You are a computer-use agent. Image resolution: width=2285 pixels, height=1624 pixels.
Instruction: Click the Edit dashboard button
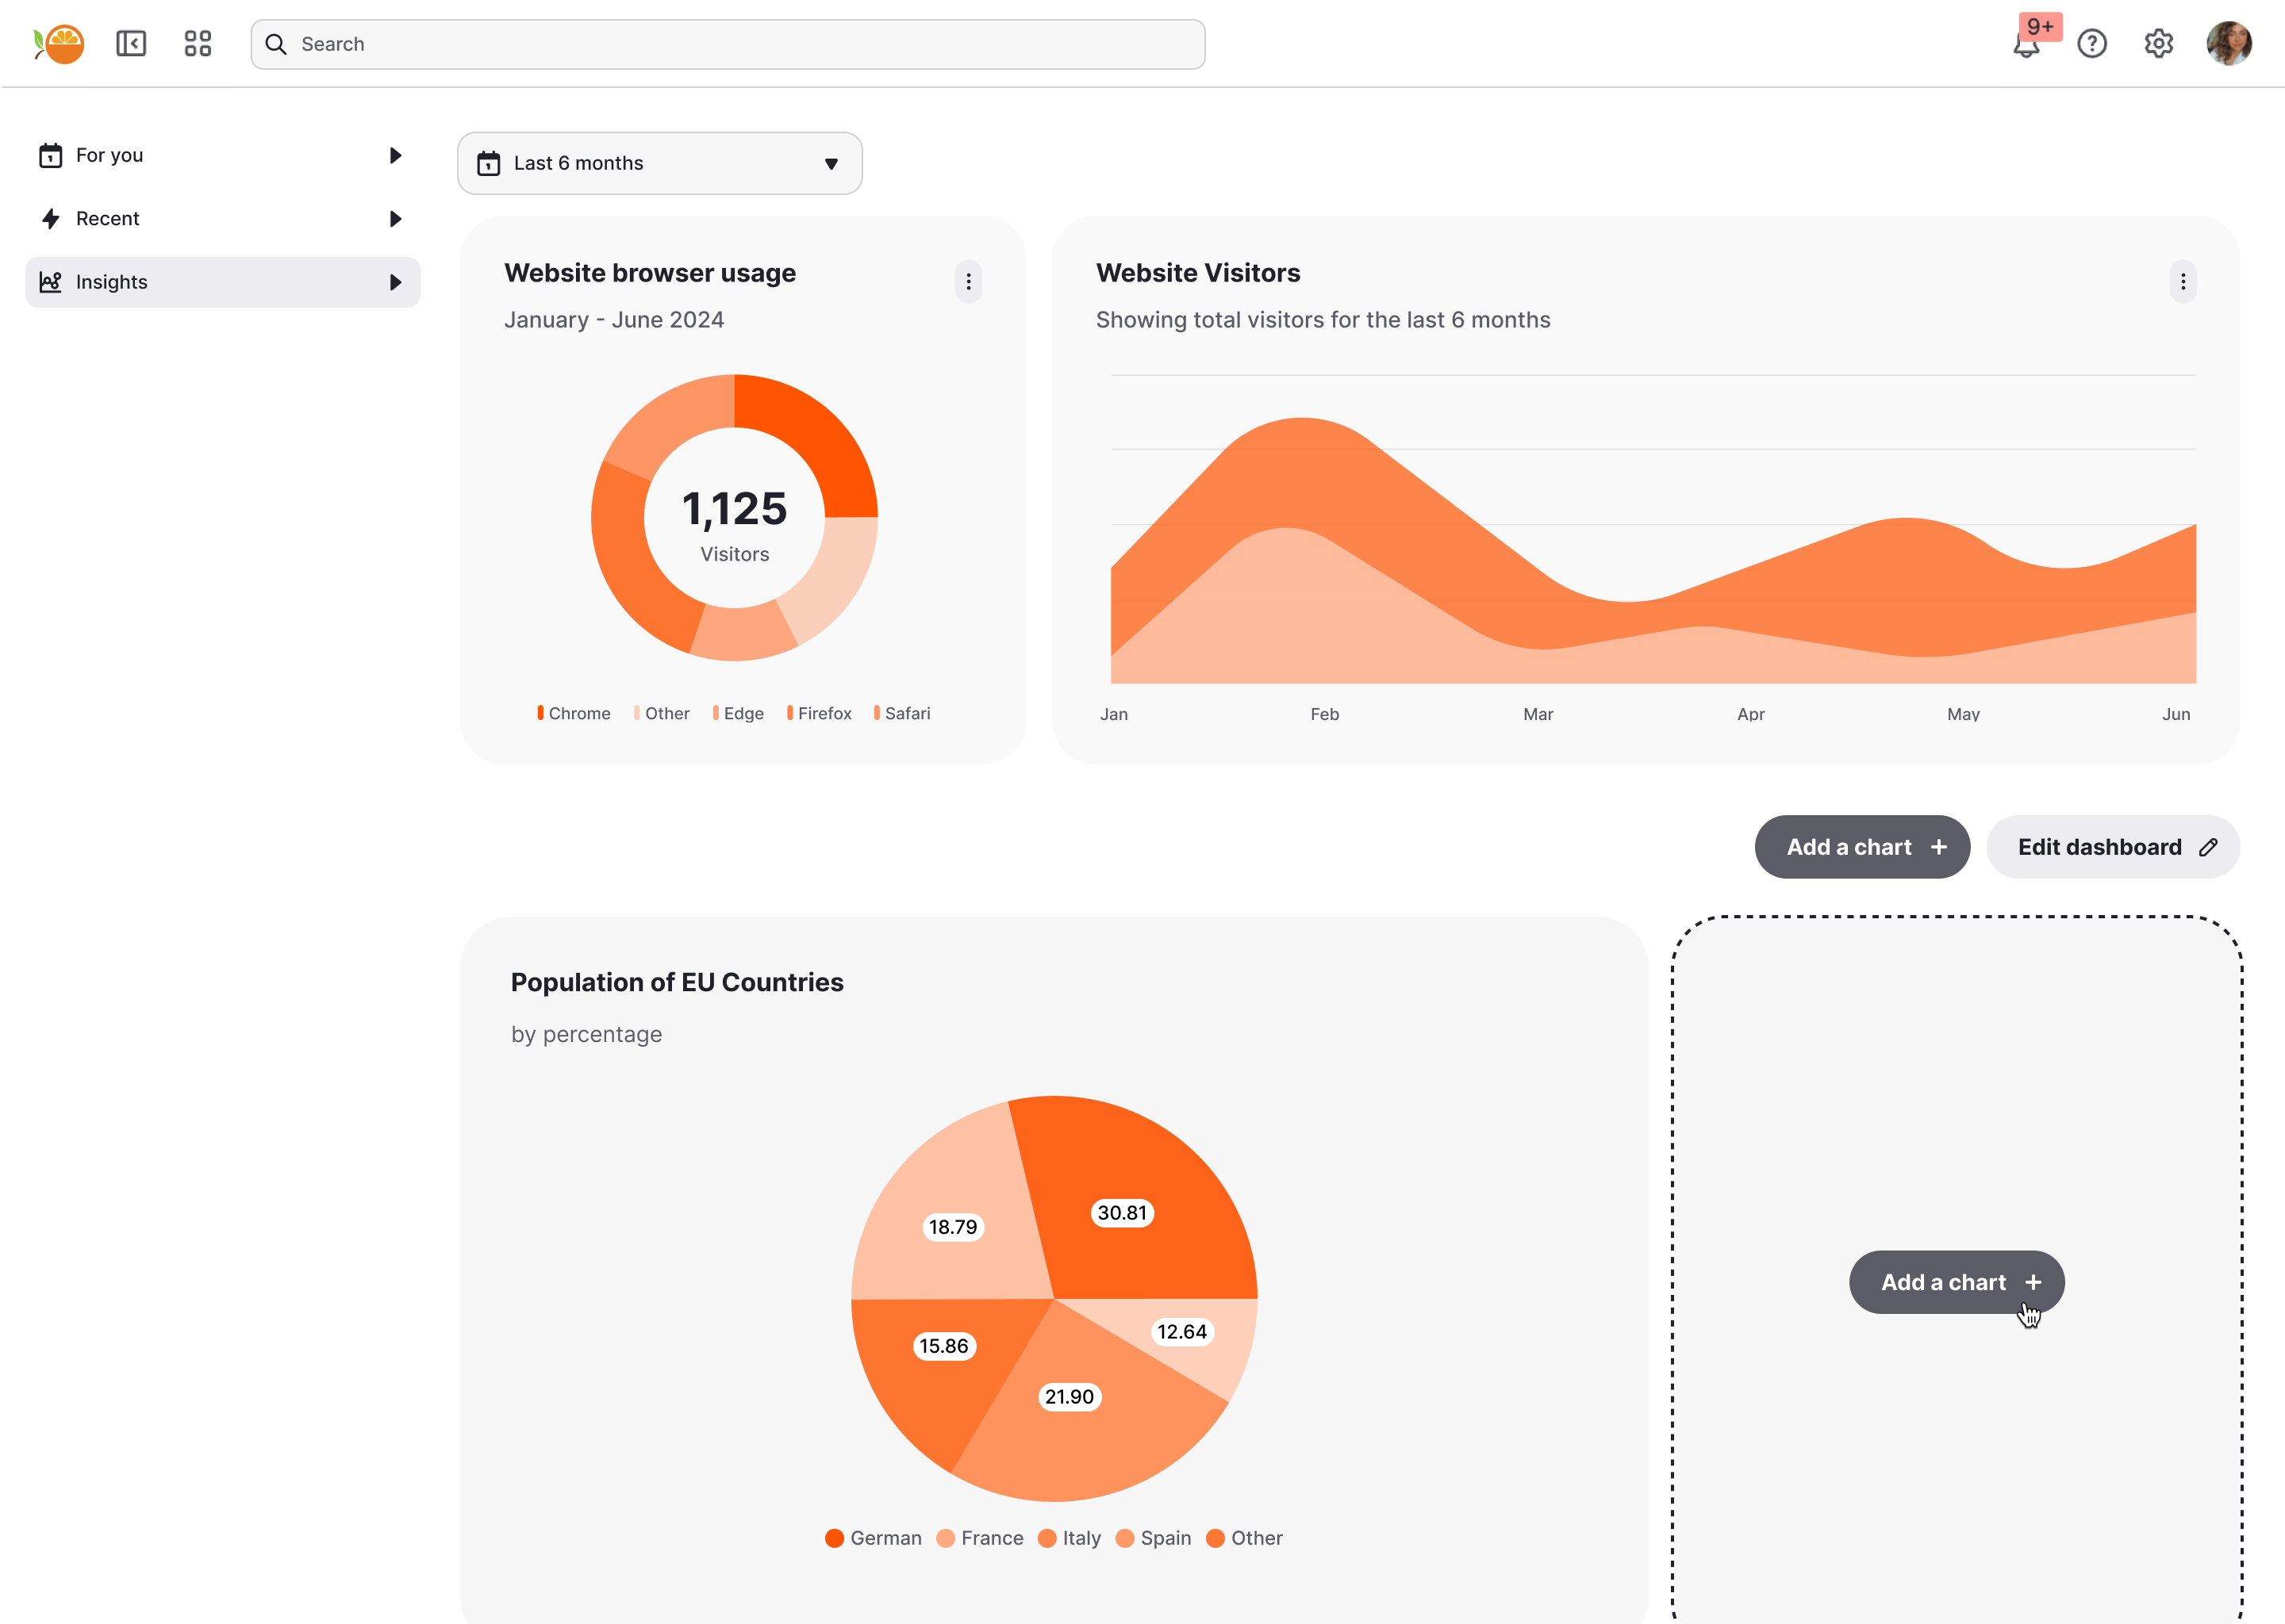click(x=2113, y=847)
